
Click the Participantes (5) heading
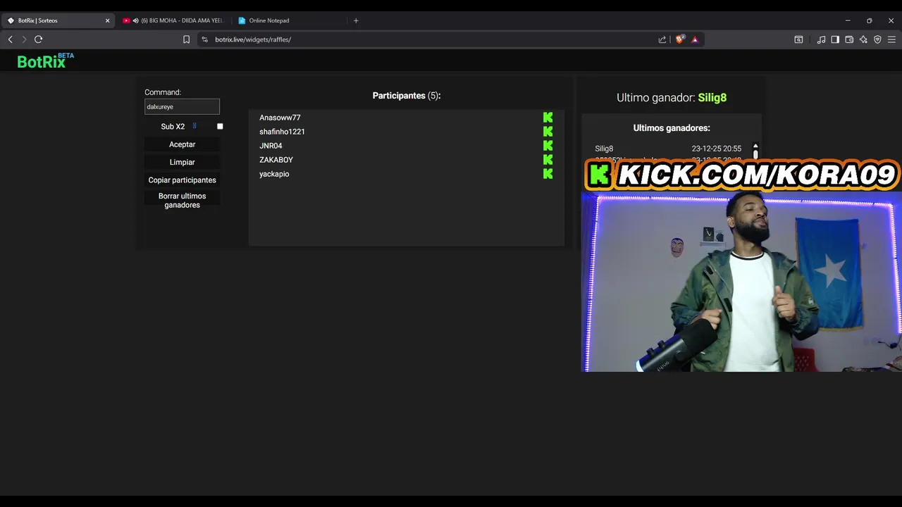point(407,96)
